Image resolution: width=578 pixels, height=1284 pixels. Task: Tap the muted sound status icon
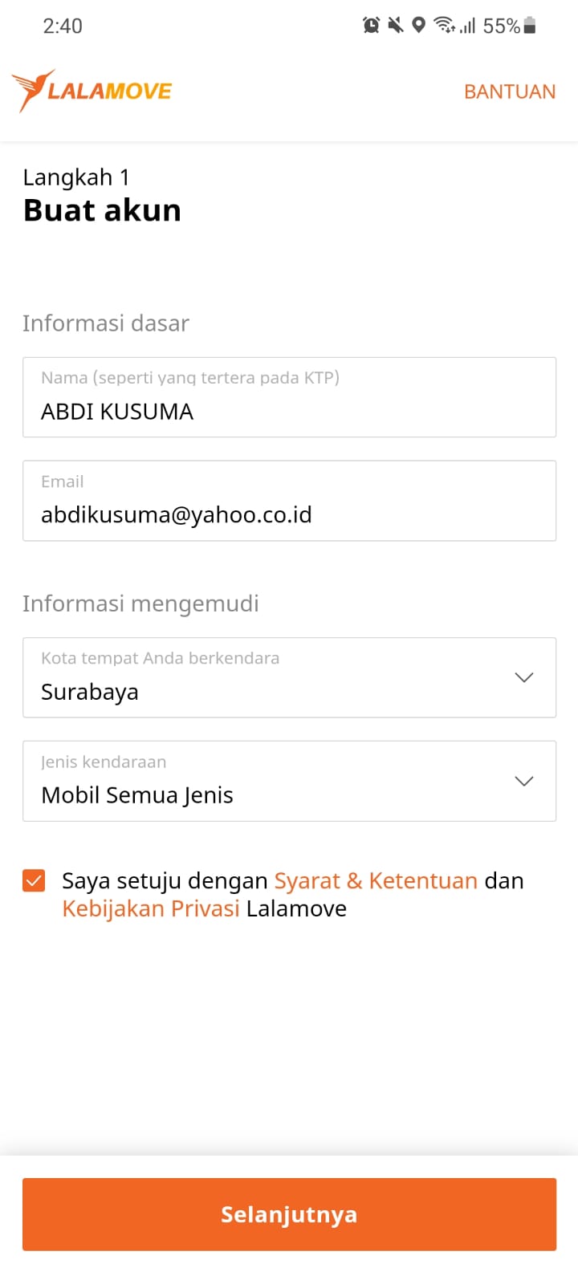[x=395, y=26]
